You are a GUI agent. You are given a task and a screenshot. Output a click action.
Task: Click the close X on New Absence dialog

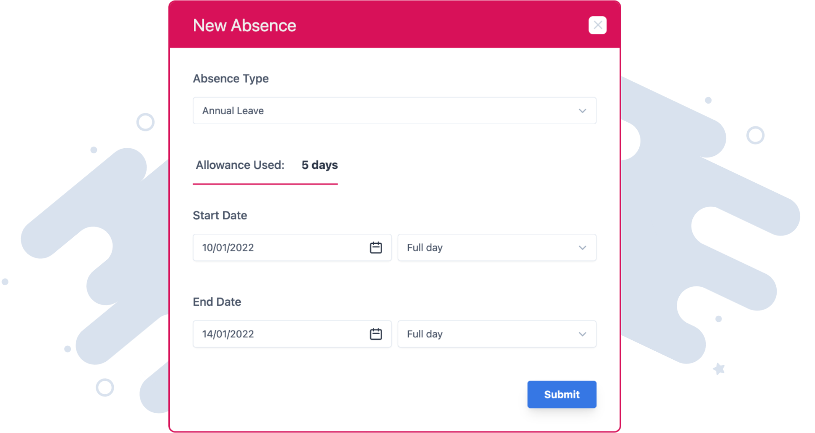tap(597, 25)
